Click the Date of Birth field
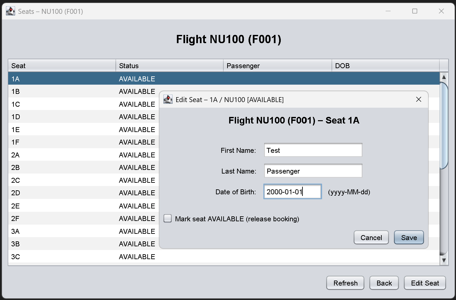456x300 pixels. point(292,192)
